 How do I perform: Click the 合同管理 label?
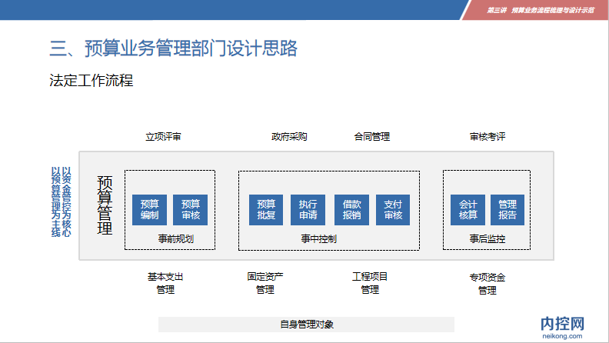pyautogui.click(x=372, y=137)
